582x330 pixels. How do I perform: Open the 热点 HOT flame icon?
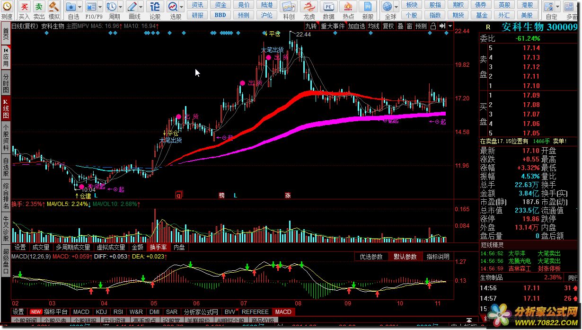(x=348, y=6)
